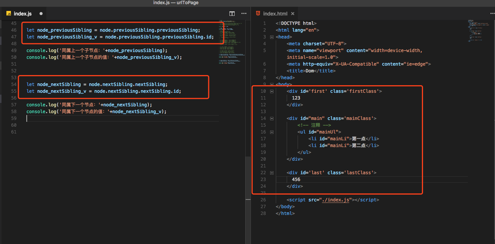Click the 'let' keyword on line 54
Screen dimensions: 495x244
coord(31,84)
